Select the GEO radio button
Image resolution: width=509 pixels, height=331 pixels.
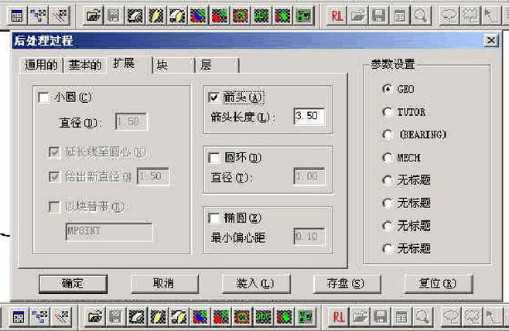tap(388, 89)
